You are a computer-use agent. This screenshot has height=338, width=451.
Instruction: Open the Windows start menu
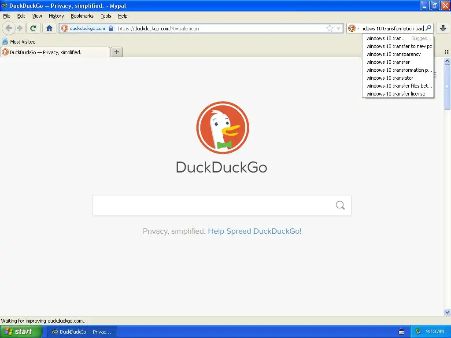coord(21,332)
